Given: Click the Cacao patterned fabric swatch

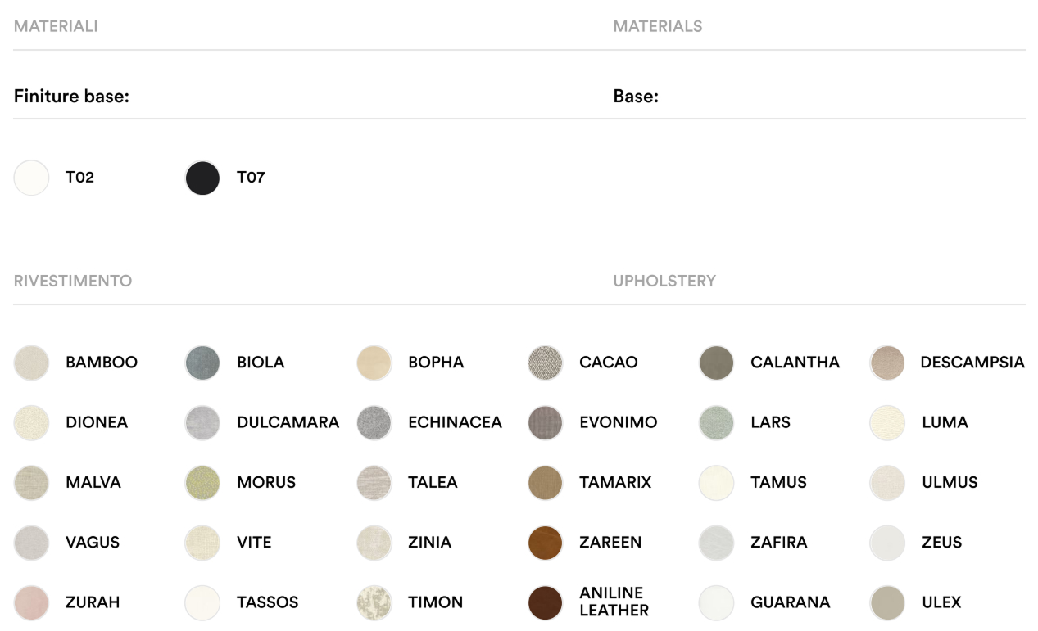Looking at the screenshot, I should point(546,363).
